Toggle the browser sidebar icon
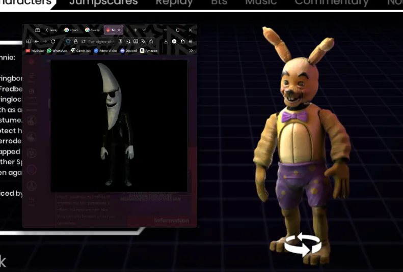The height and width of the screenshot is (272, 403). [x=29, y=41]
